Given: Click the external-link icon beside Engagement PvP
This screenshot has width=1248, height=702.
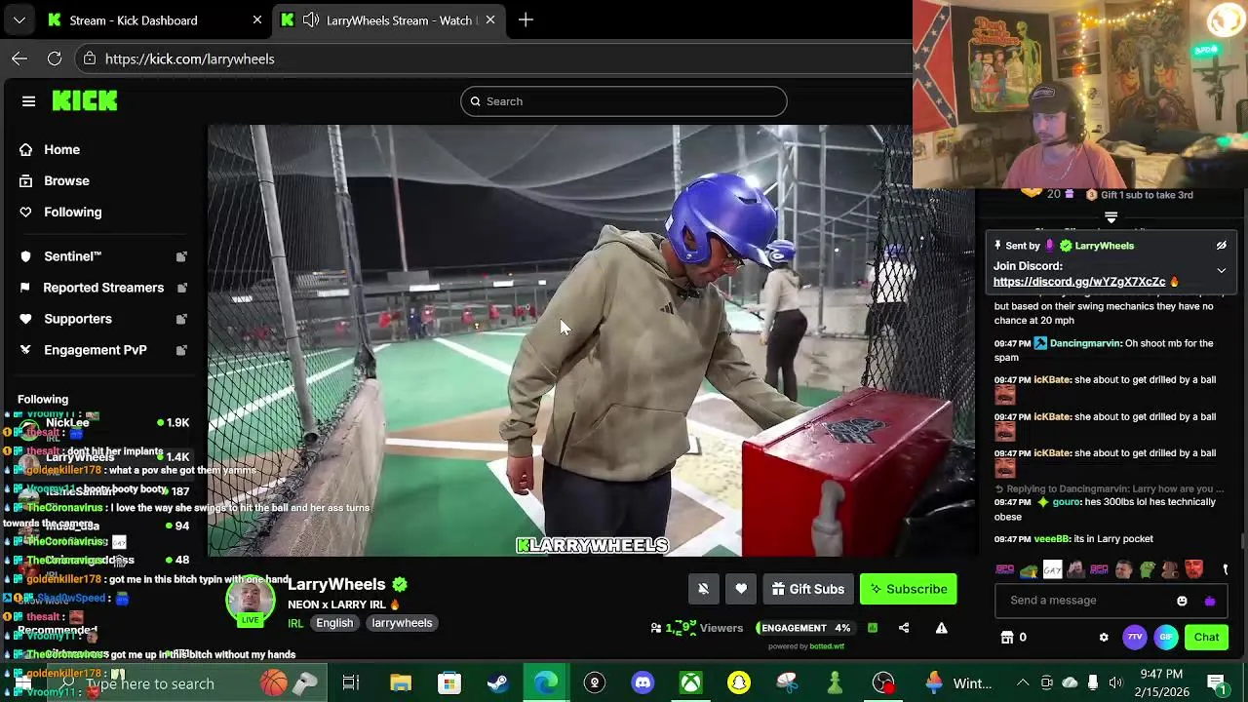Looking at the screenshot, I should [181, 350].
